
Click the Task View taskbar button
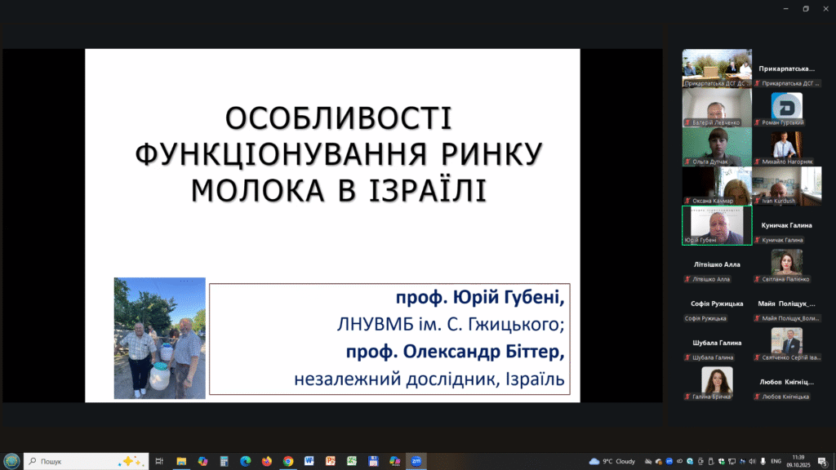pos(159,461)
